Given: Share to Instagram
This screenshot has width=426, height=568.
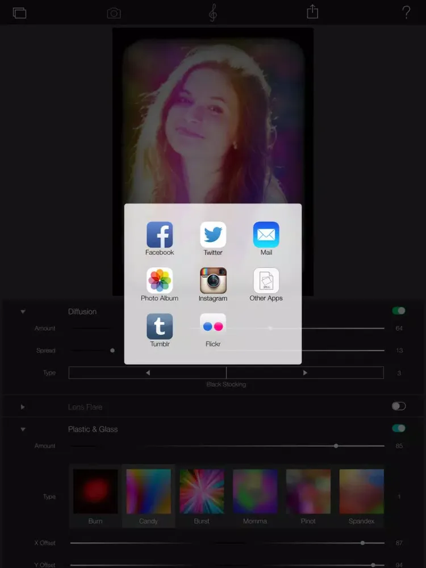Looking at the screenshot, I should (x=213, y=281).
